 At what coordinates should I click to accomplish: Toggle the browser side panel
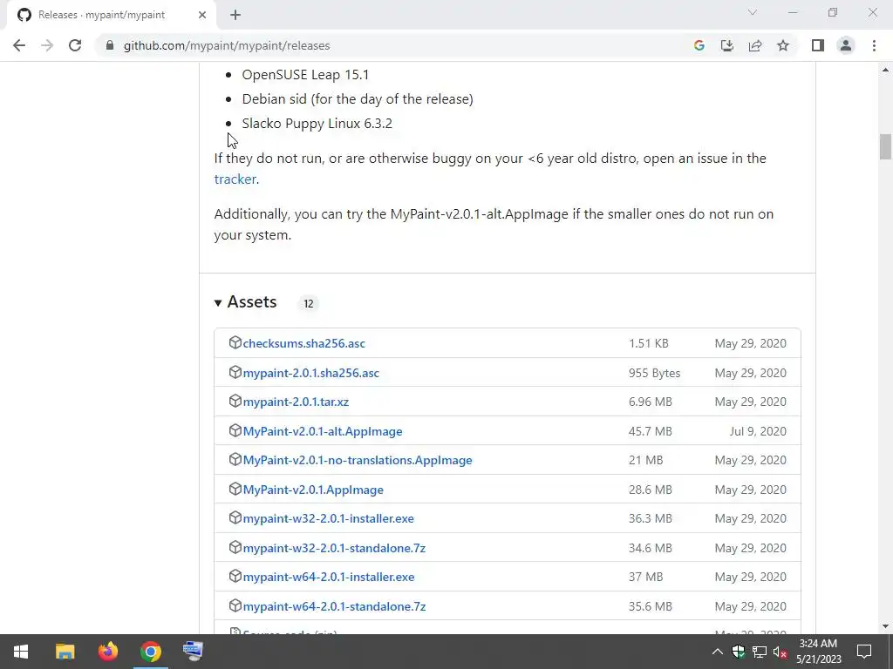[818, 45]
